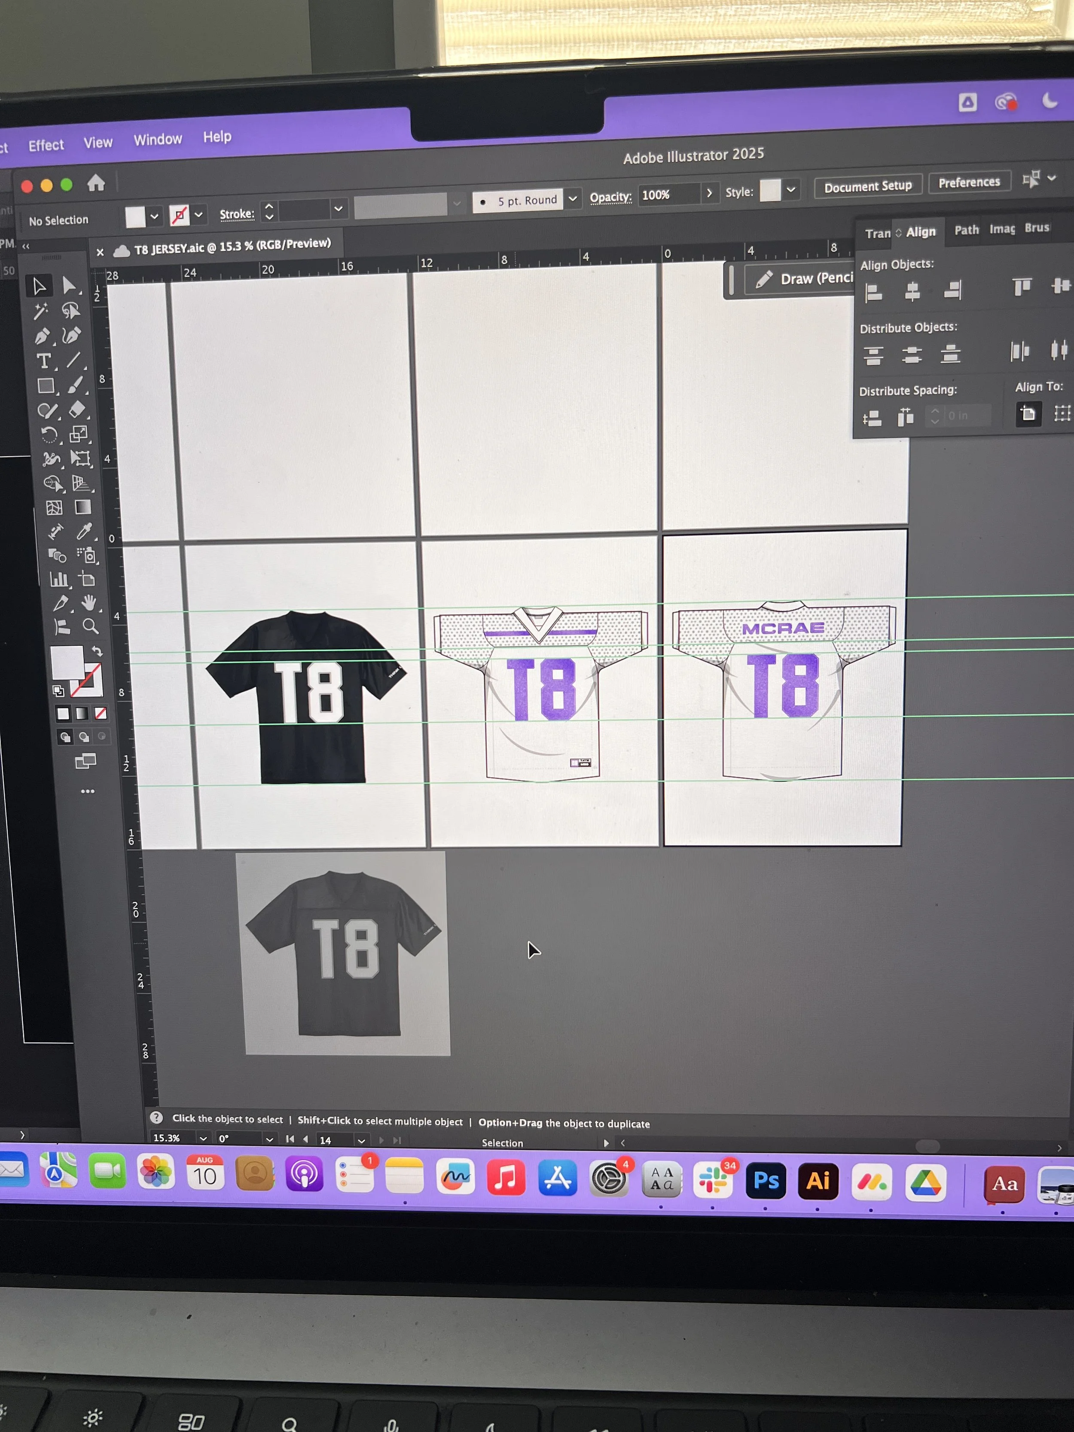Select the Direct Selection tool

[69, 285]
